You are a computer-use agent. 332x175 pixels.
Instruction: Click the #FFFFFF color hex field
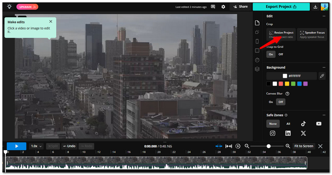pos(292,76)
